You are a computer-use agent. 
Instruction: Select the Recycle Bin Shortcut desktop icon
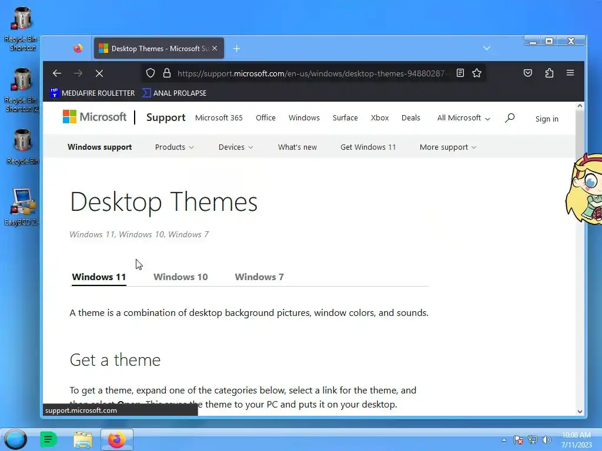pos(22,29)
